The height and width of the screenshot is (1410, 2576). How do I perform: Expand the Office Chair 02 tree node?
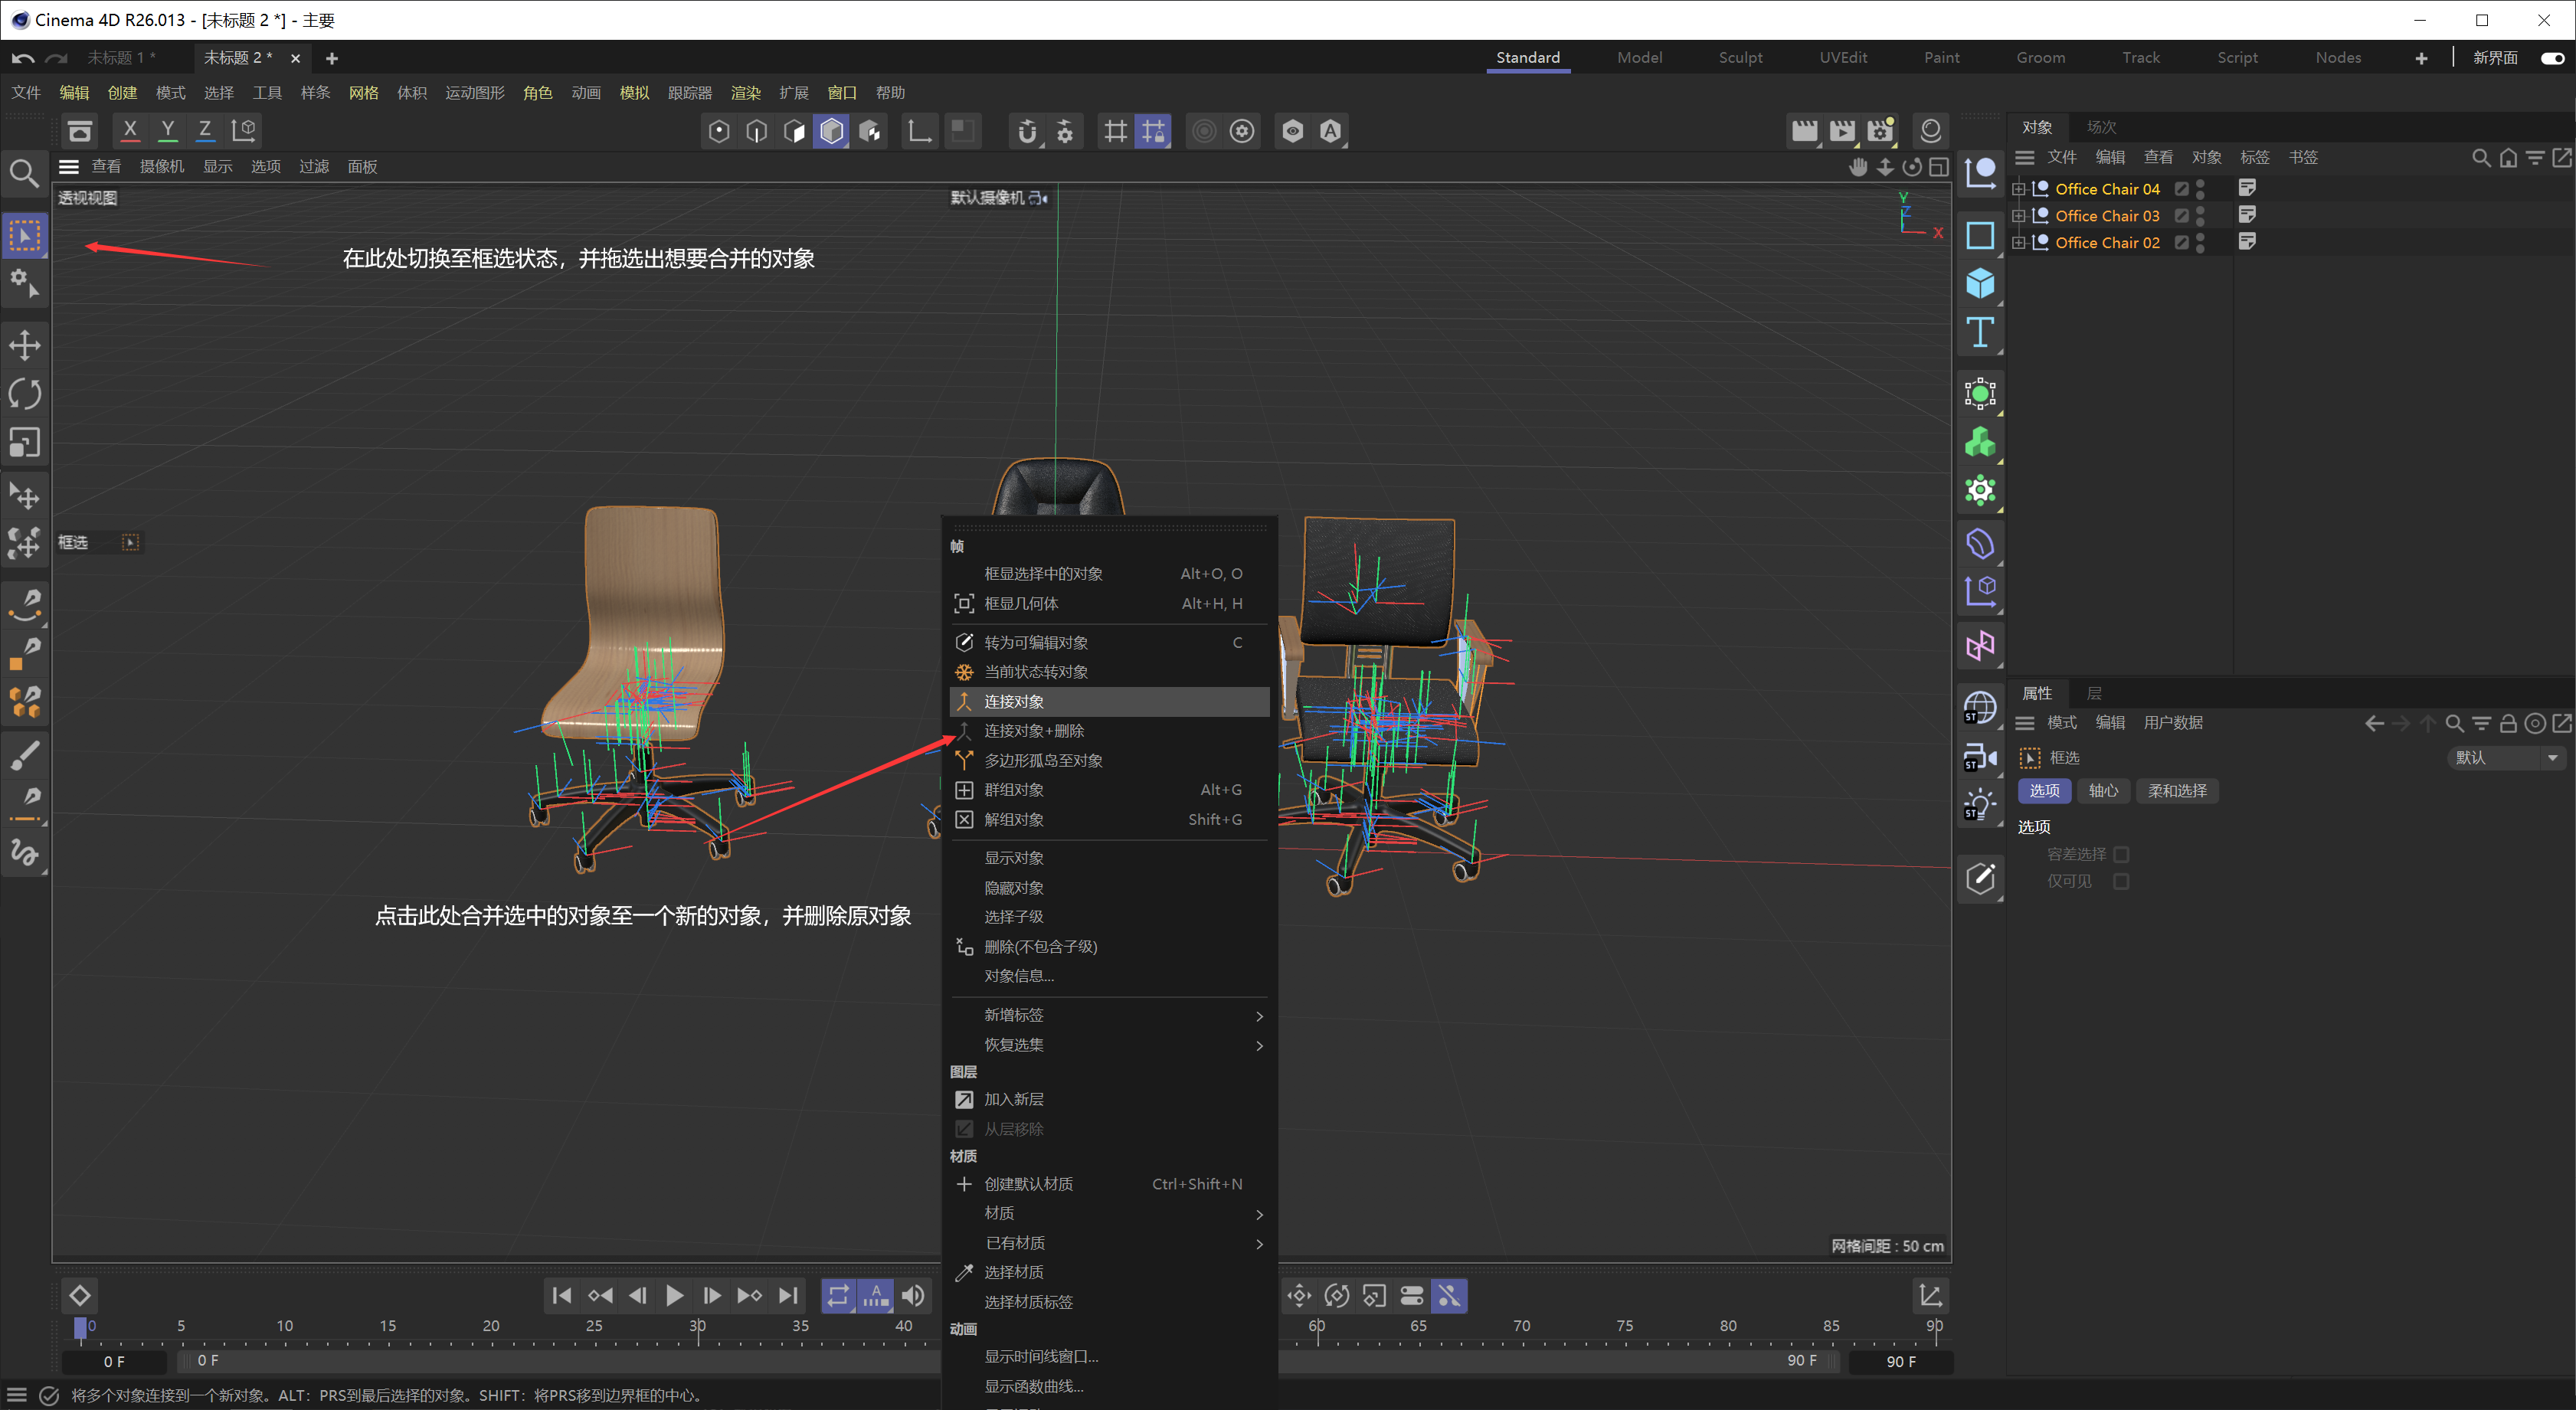(2018, 243)
